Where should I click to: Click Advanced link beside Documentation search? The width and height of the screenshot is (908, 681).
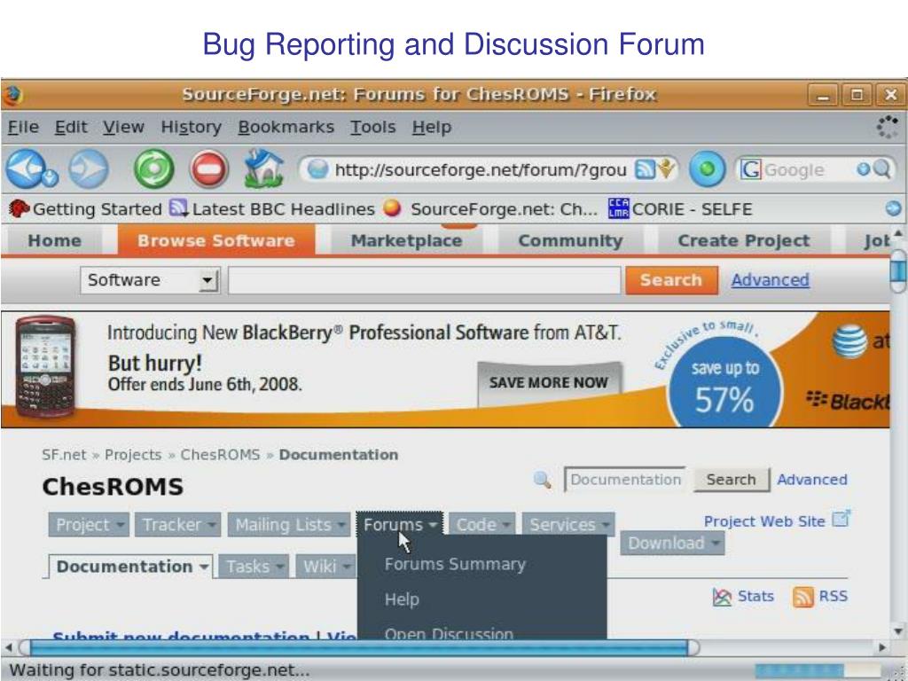(812, 480)
